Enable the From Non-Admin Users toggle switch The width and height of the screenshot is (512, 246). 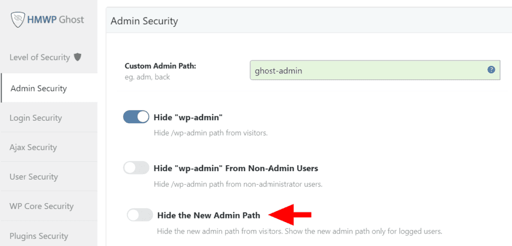(x=136, y=168)
